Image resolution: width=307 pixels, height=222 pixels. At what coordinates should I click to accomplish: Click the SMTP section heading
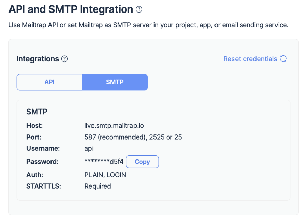37,112
